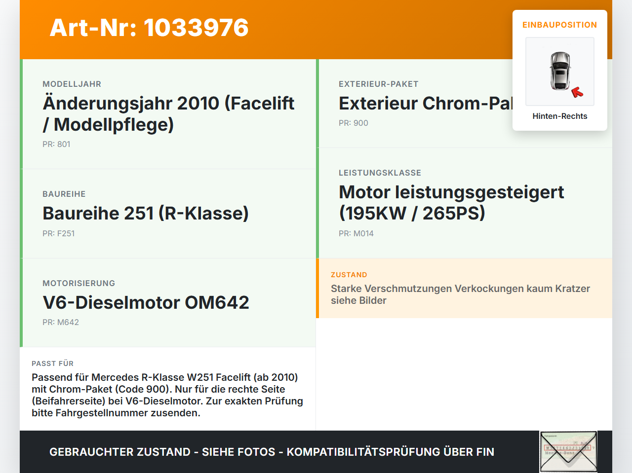This screenshot has width=632, height=473.
Task: Click the 'EINBAUPOSITION' label
Action: pos(560,25)
